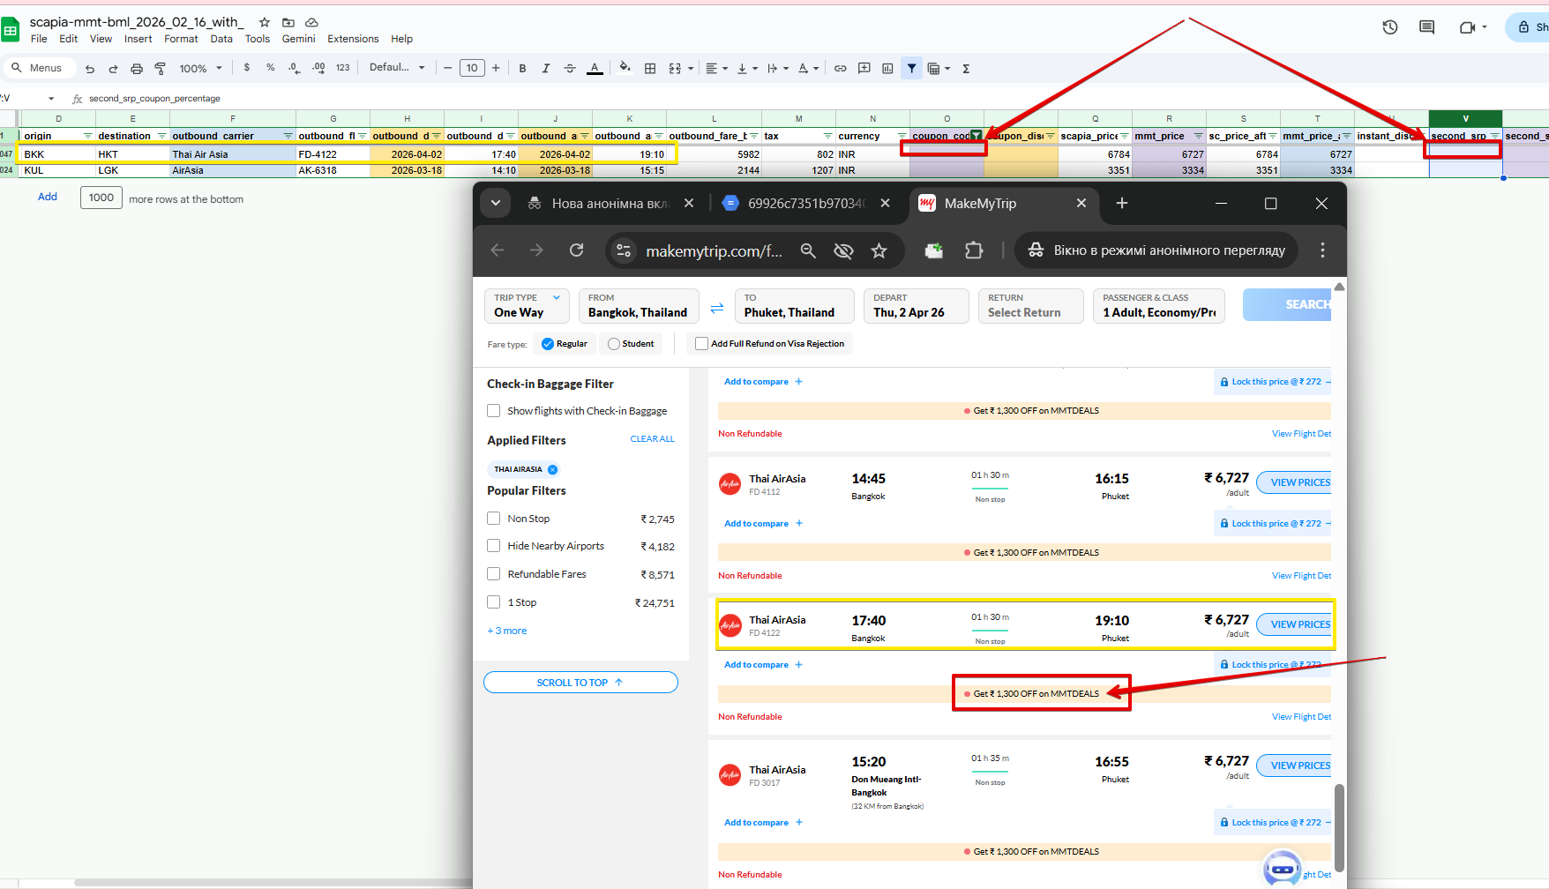Open the Data menu
The height and width of the screenshot is (889, 1549).
[221, 39]
